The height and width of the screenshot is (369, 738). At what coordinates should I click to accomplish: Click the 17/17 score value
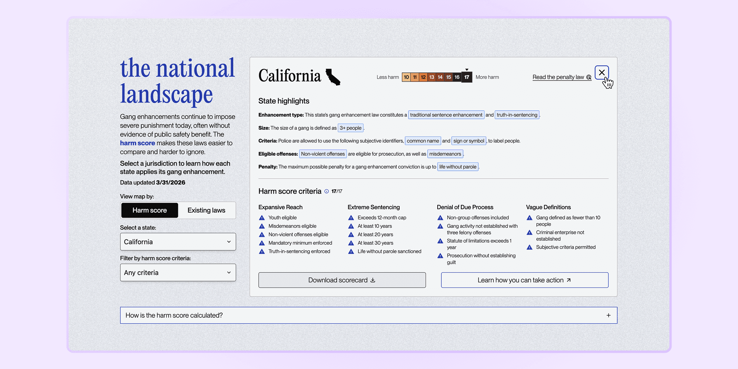click(337, 191)
